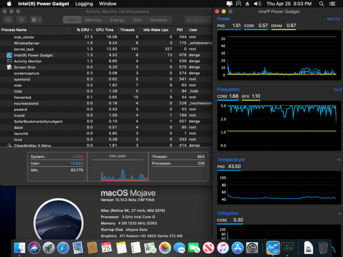Viewport: 343px width, 257px height.
Task: Select the trustd process row
Action: point(106,115)
